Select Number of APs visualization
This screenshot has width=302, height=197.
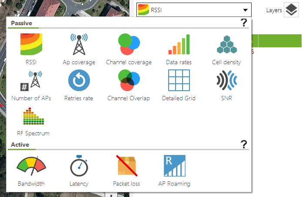click(x=31, y=85)
